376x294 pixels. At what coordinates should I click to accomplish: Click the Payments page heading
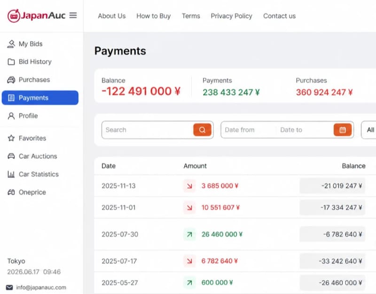pyautogui.click(x=120, y=51)
